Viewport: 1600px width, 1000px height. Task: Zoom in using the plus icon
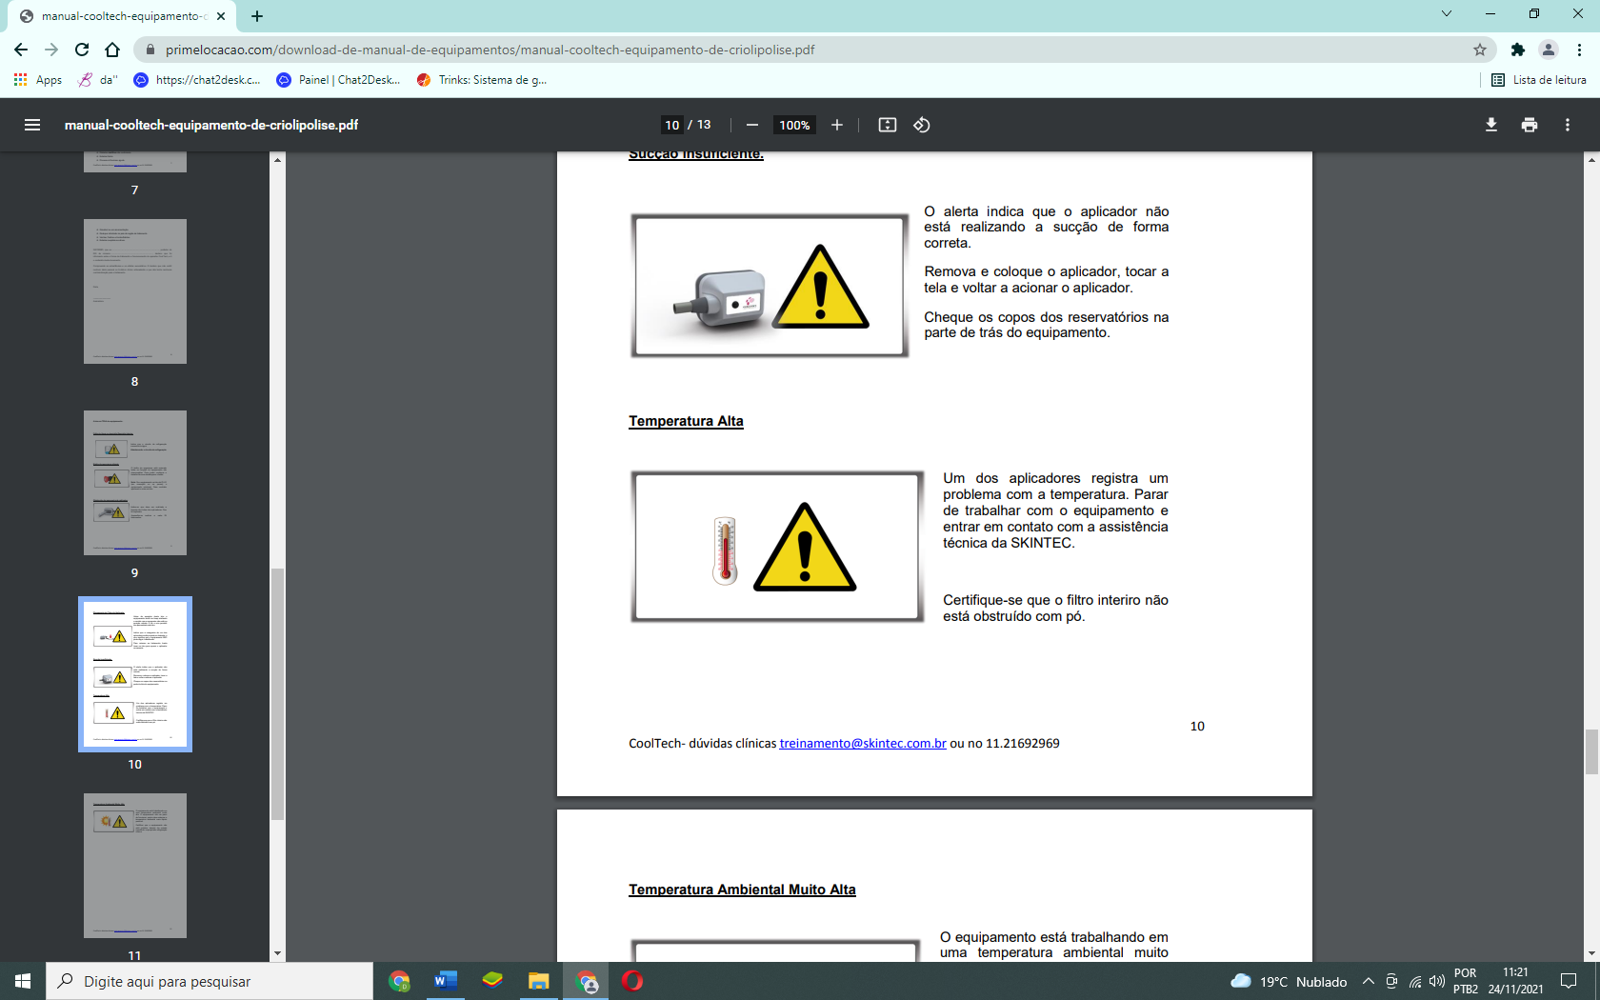pyautogui.click(x=837, y=125)
